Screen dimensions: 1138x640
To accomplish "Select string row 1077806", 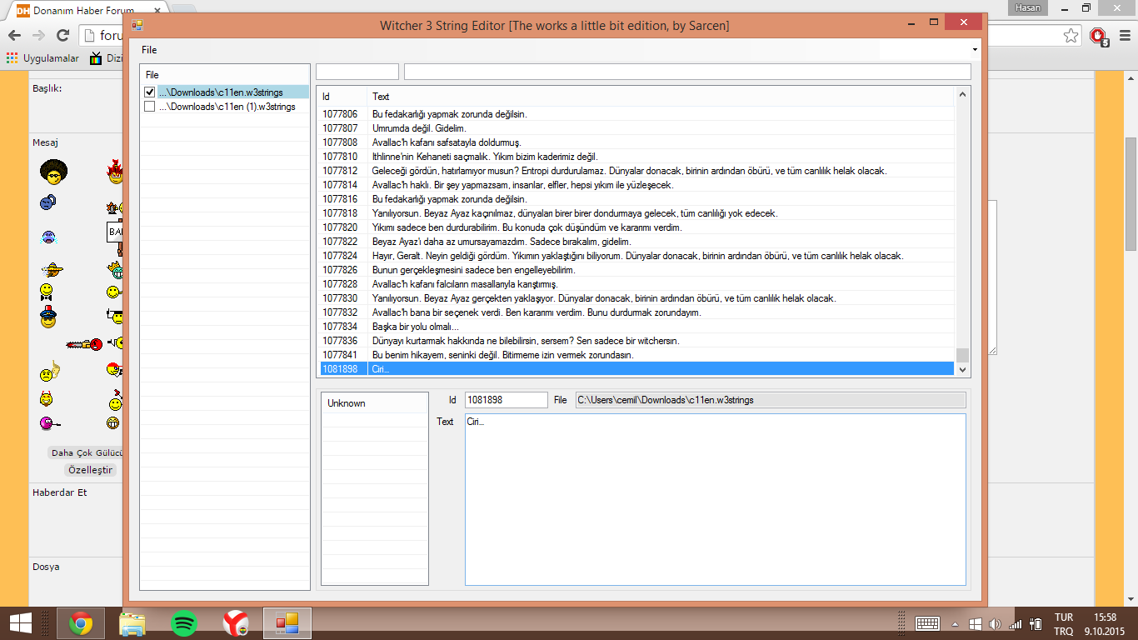I will [637, 114].
